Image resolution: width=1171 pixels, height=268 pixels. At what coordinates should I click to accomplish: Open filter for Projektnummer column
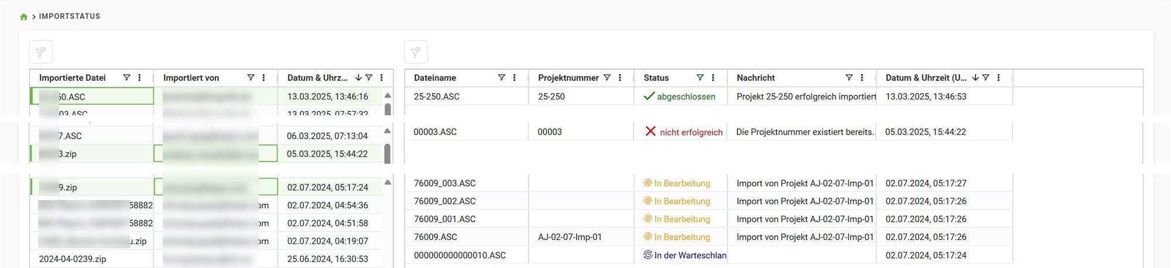(x=607, y=77)
